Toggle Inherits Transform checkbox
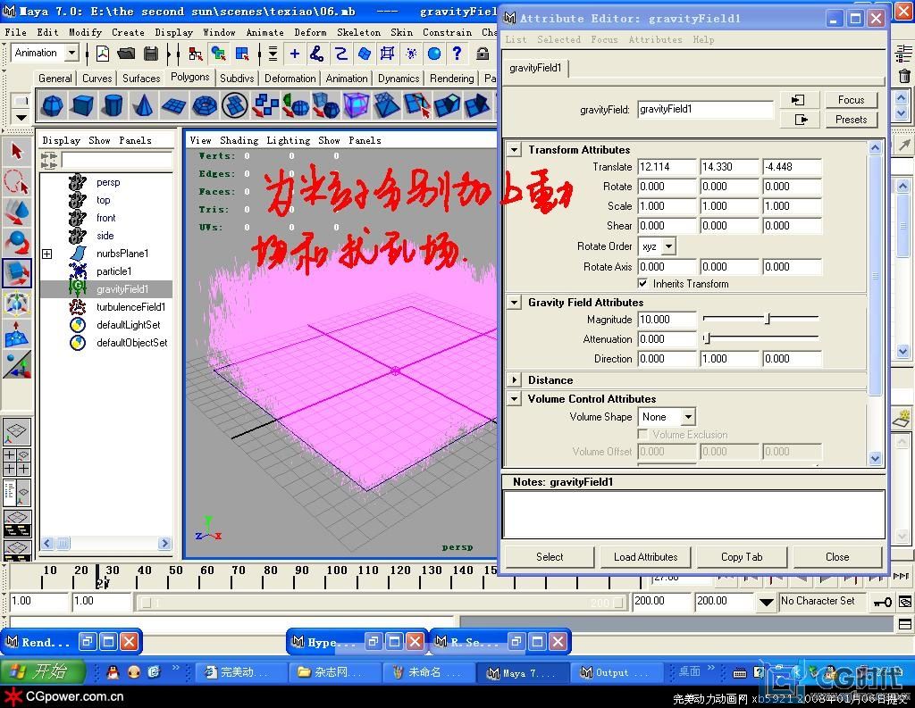 click(x=642, y=284)
